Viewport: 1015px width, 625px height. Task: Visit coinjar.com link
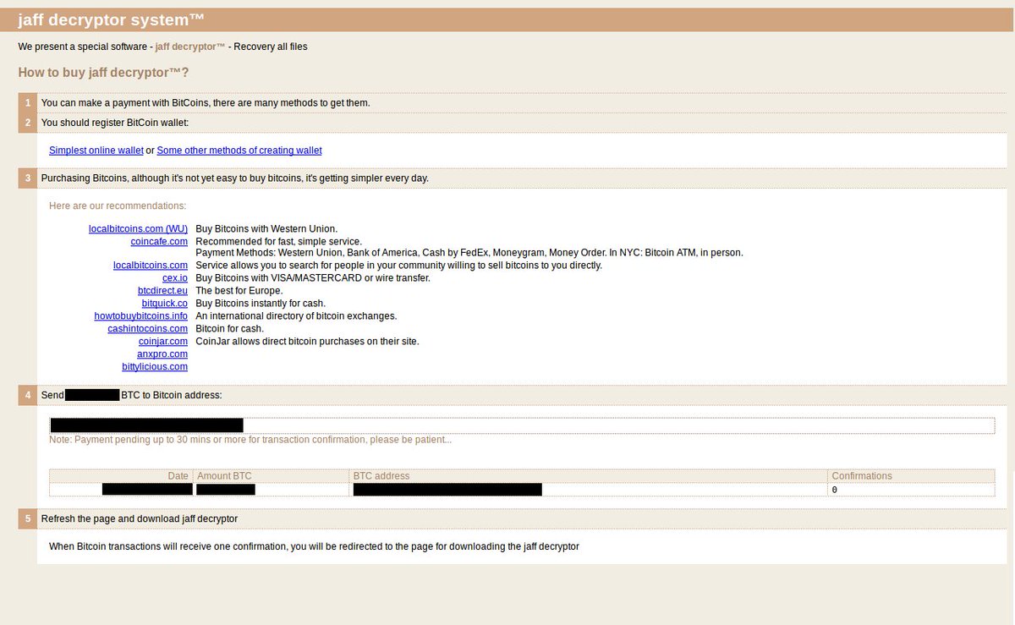tap(163, 342)
